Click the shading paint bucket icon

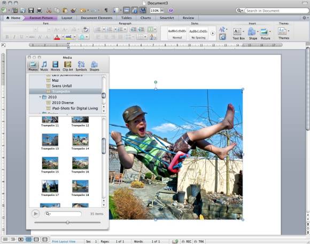click(x=153, y=37)
